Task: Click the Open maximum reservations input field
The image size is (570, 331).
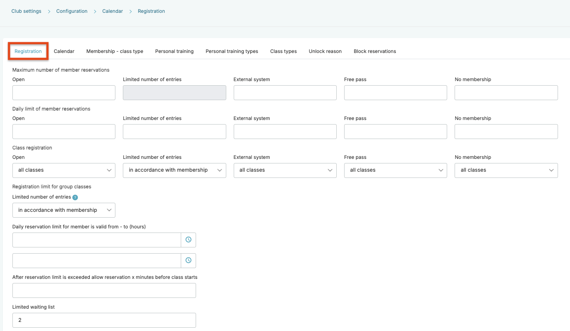Action: (x=64, y=93)
